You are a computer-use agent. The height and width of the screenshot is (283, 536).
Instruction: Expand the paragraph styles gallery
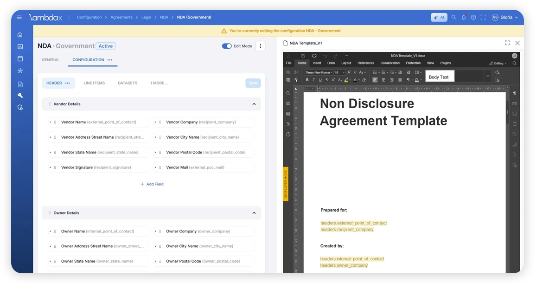click(x=488, y=76)
